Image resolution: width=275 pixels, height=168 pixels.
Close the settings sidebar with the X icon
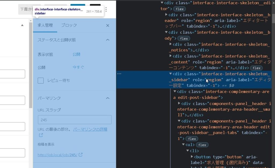pyautogui.click(x=108, y=25)
